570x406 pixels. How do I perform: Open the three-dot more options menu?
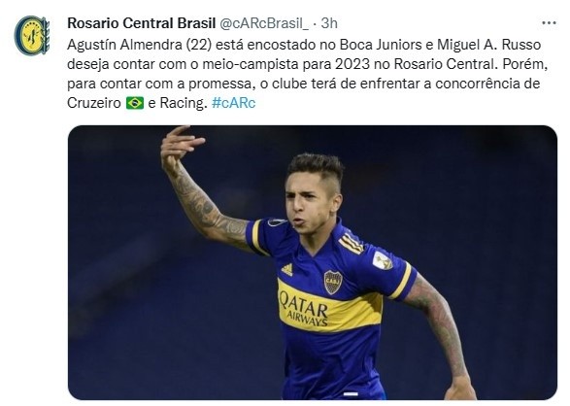tap(549, 23)
